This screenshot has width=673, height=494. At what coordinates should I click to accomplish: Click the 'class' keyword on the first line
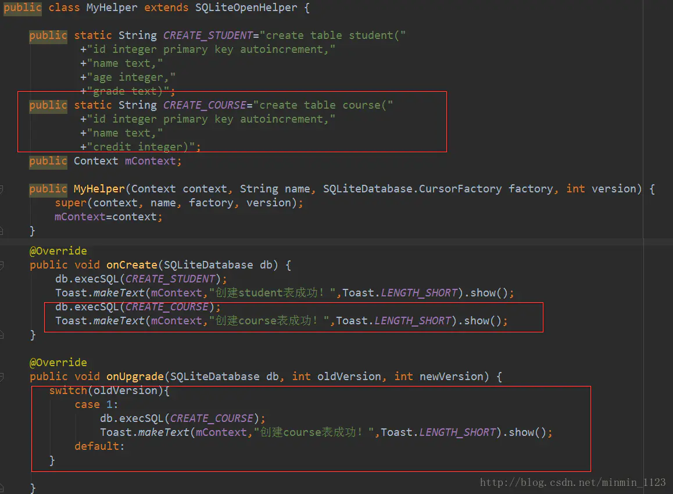[x=64, y=8]
